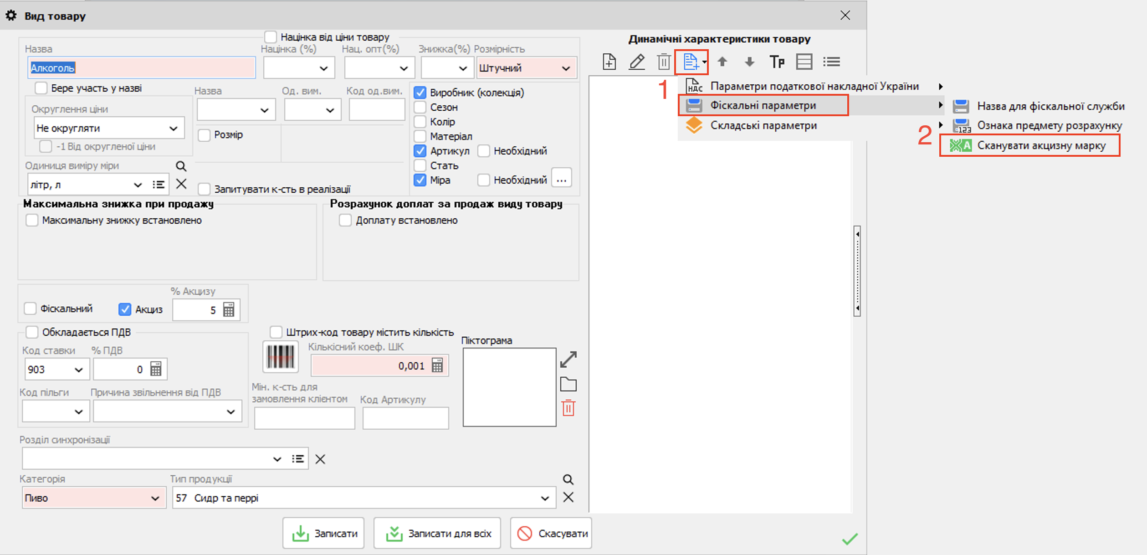Click the magnifier icon near Одиниця виміру міри
The height and width of the screenshot is (555, 1147).
click(x=181, y=166)
